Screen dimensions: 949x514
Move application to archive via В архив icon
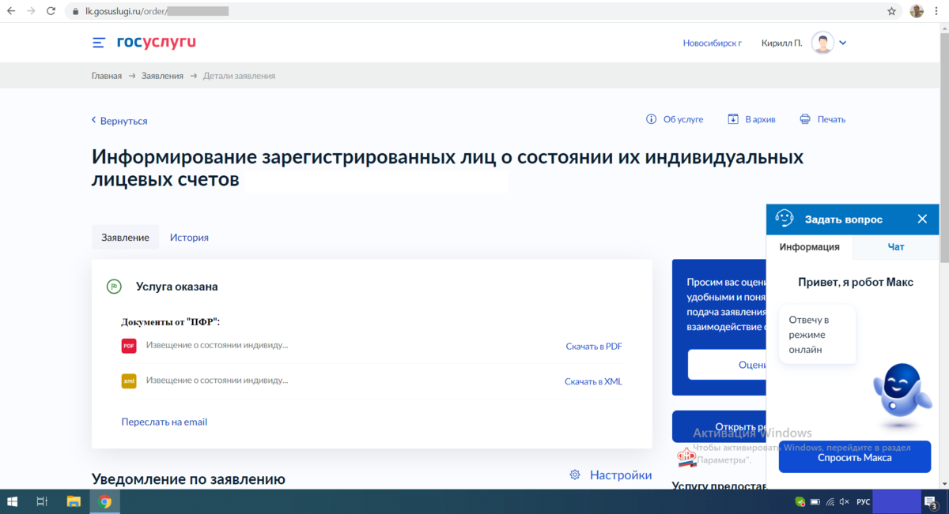[732, 119]
